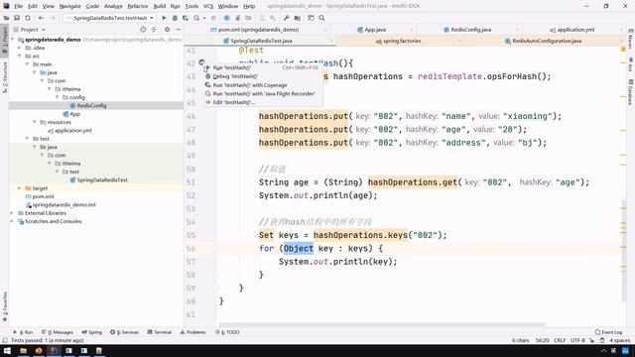Expand External Libraries node

point(12,213)
